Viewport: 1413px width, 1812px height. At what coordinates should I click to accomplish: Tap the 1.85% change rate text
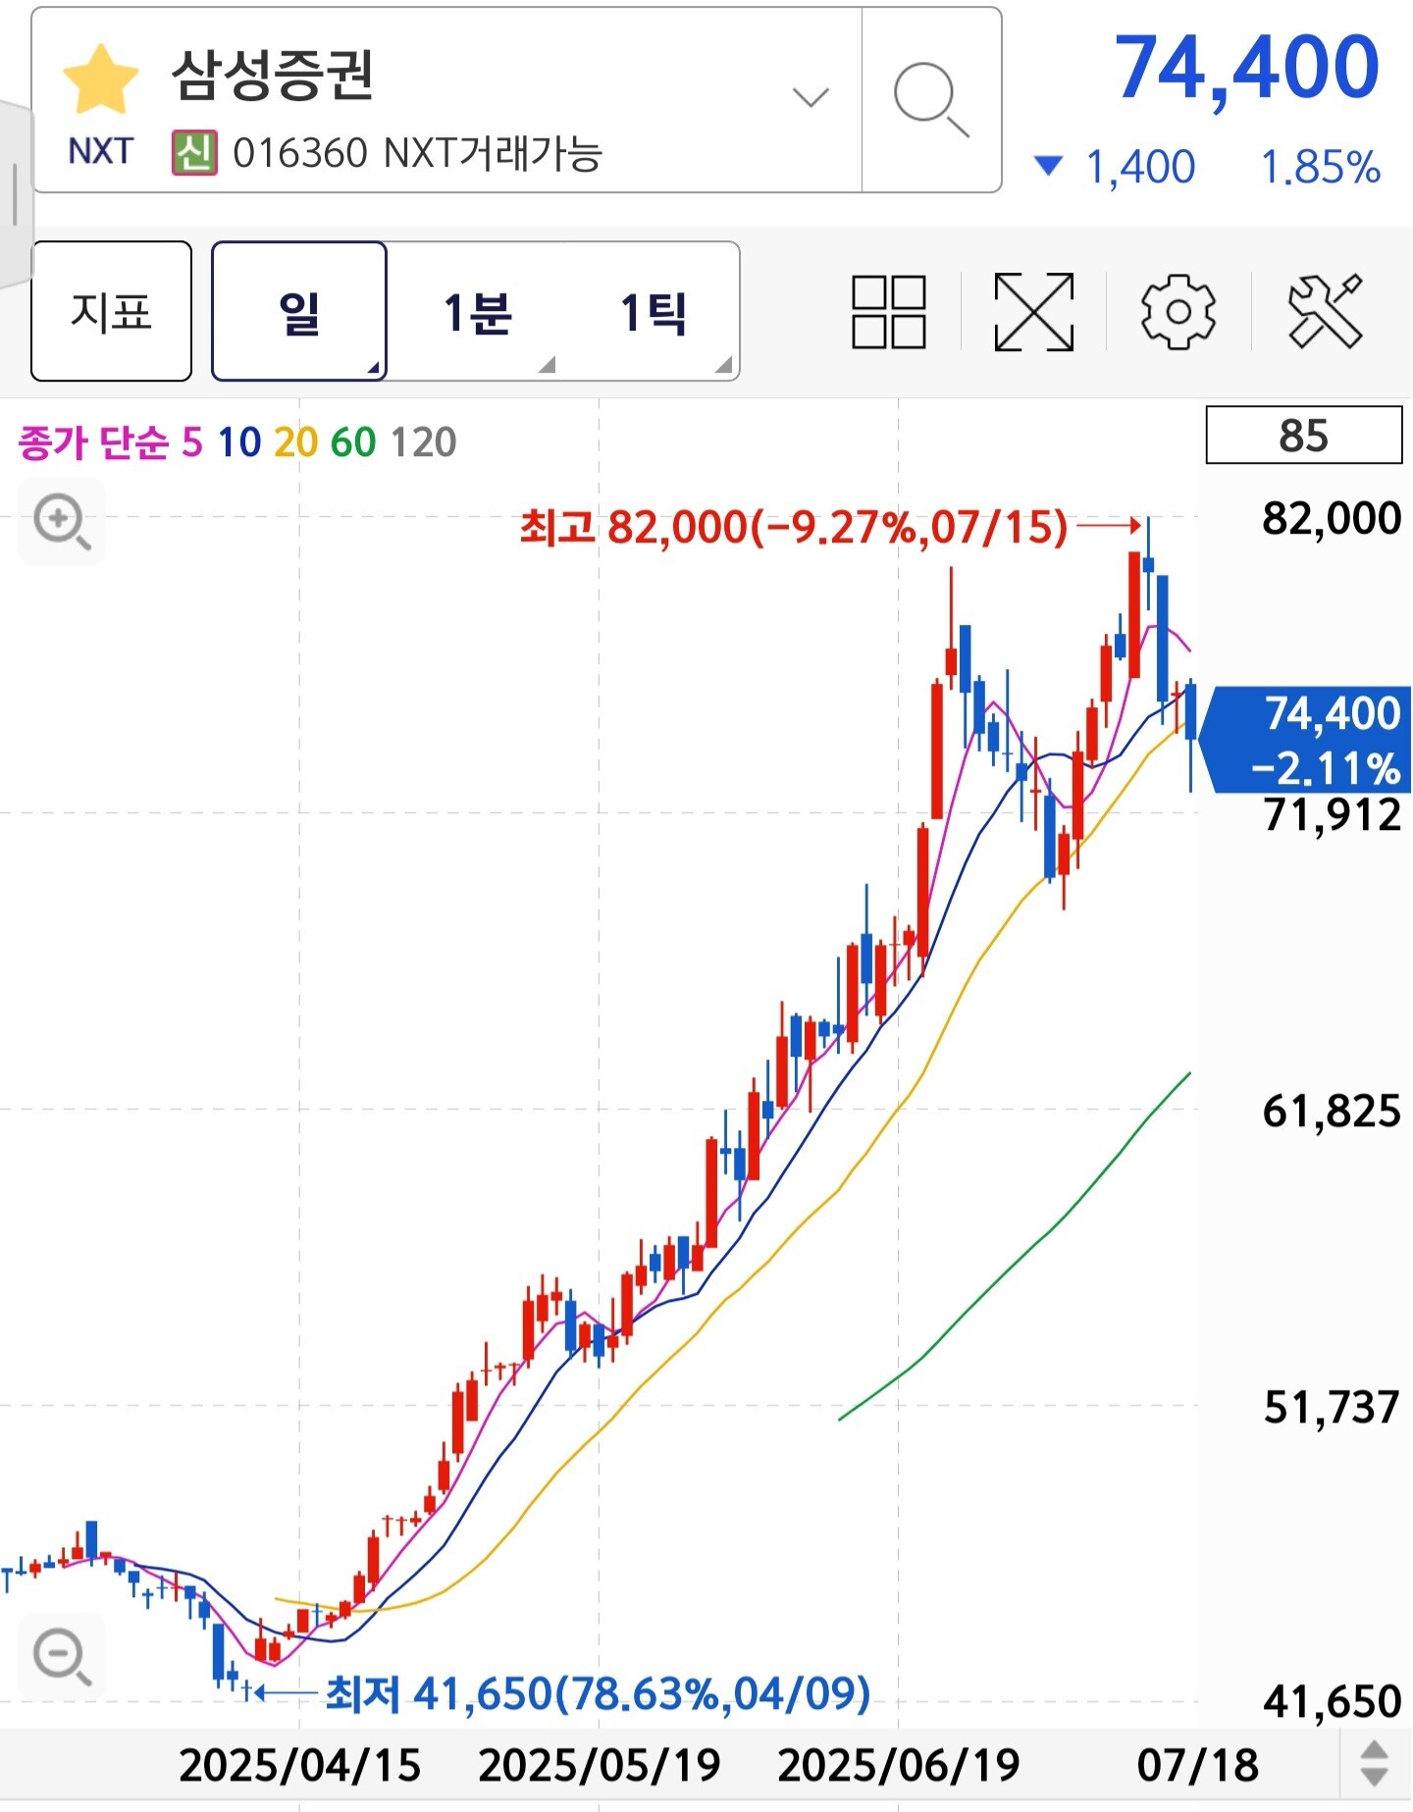point(1321,167)
